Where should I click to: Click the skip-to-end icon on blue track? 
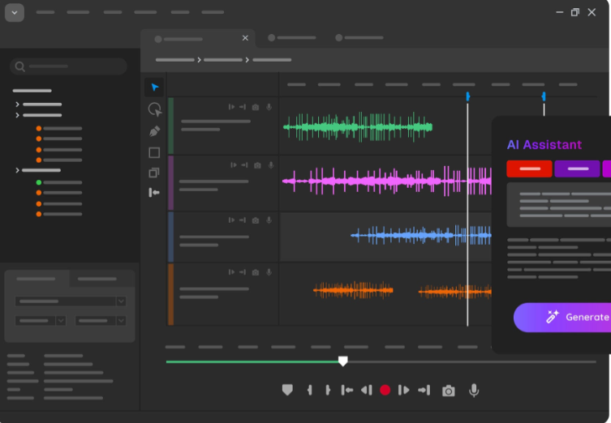coord(243,220)
